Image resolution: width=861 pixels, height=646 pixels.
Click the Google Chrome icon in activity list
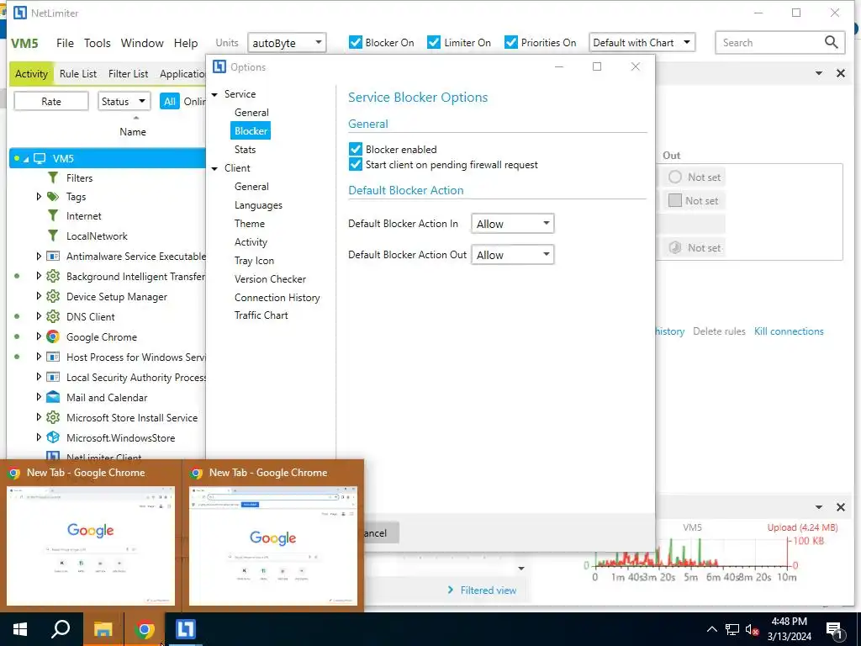53,336
